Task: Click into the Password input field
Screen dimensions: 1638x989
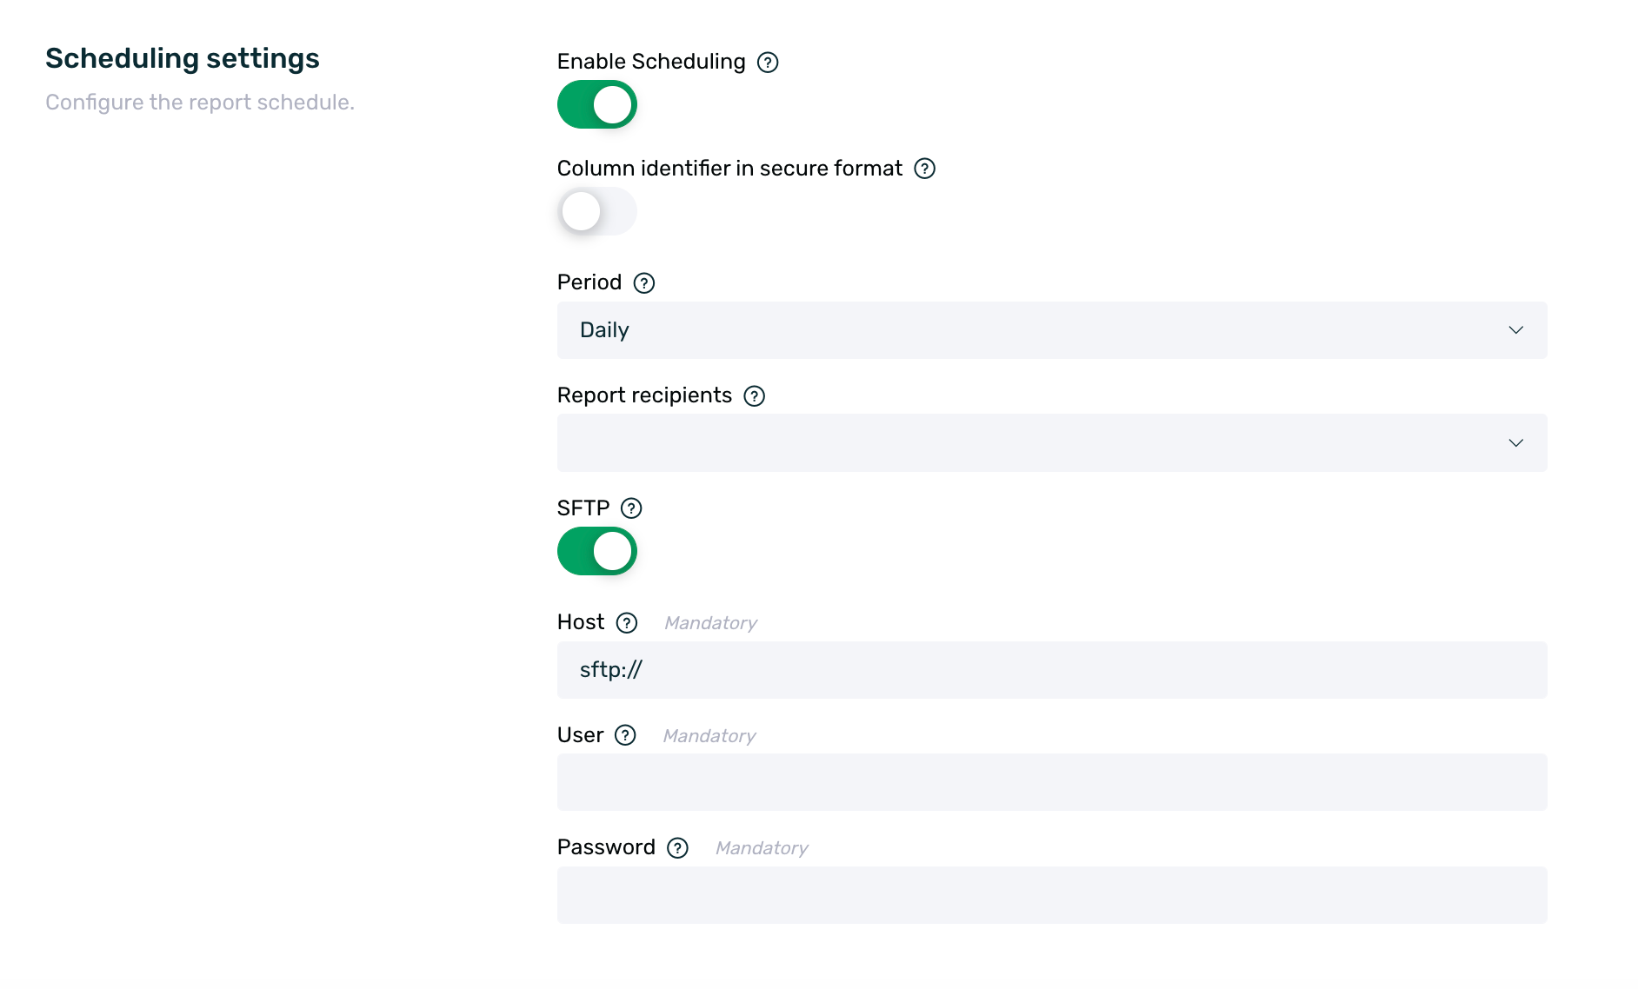Action: 1051,895
